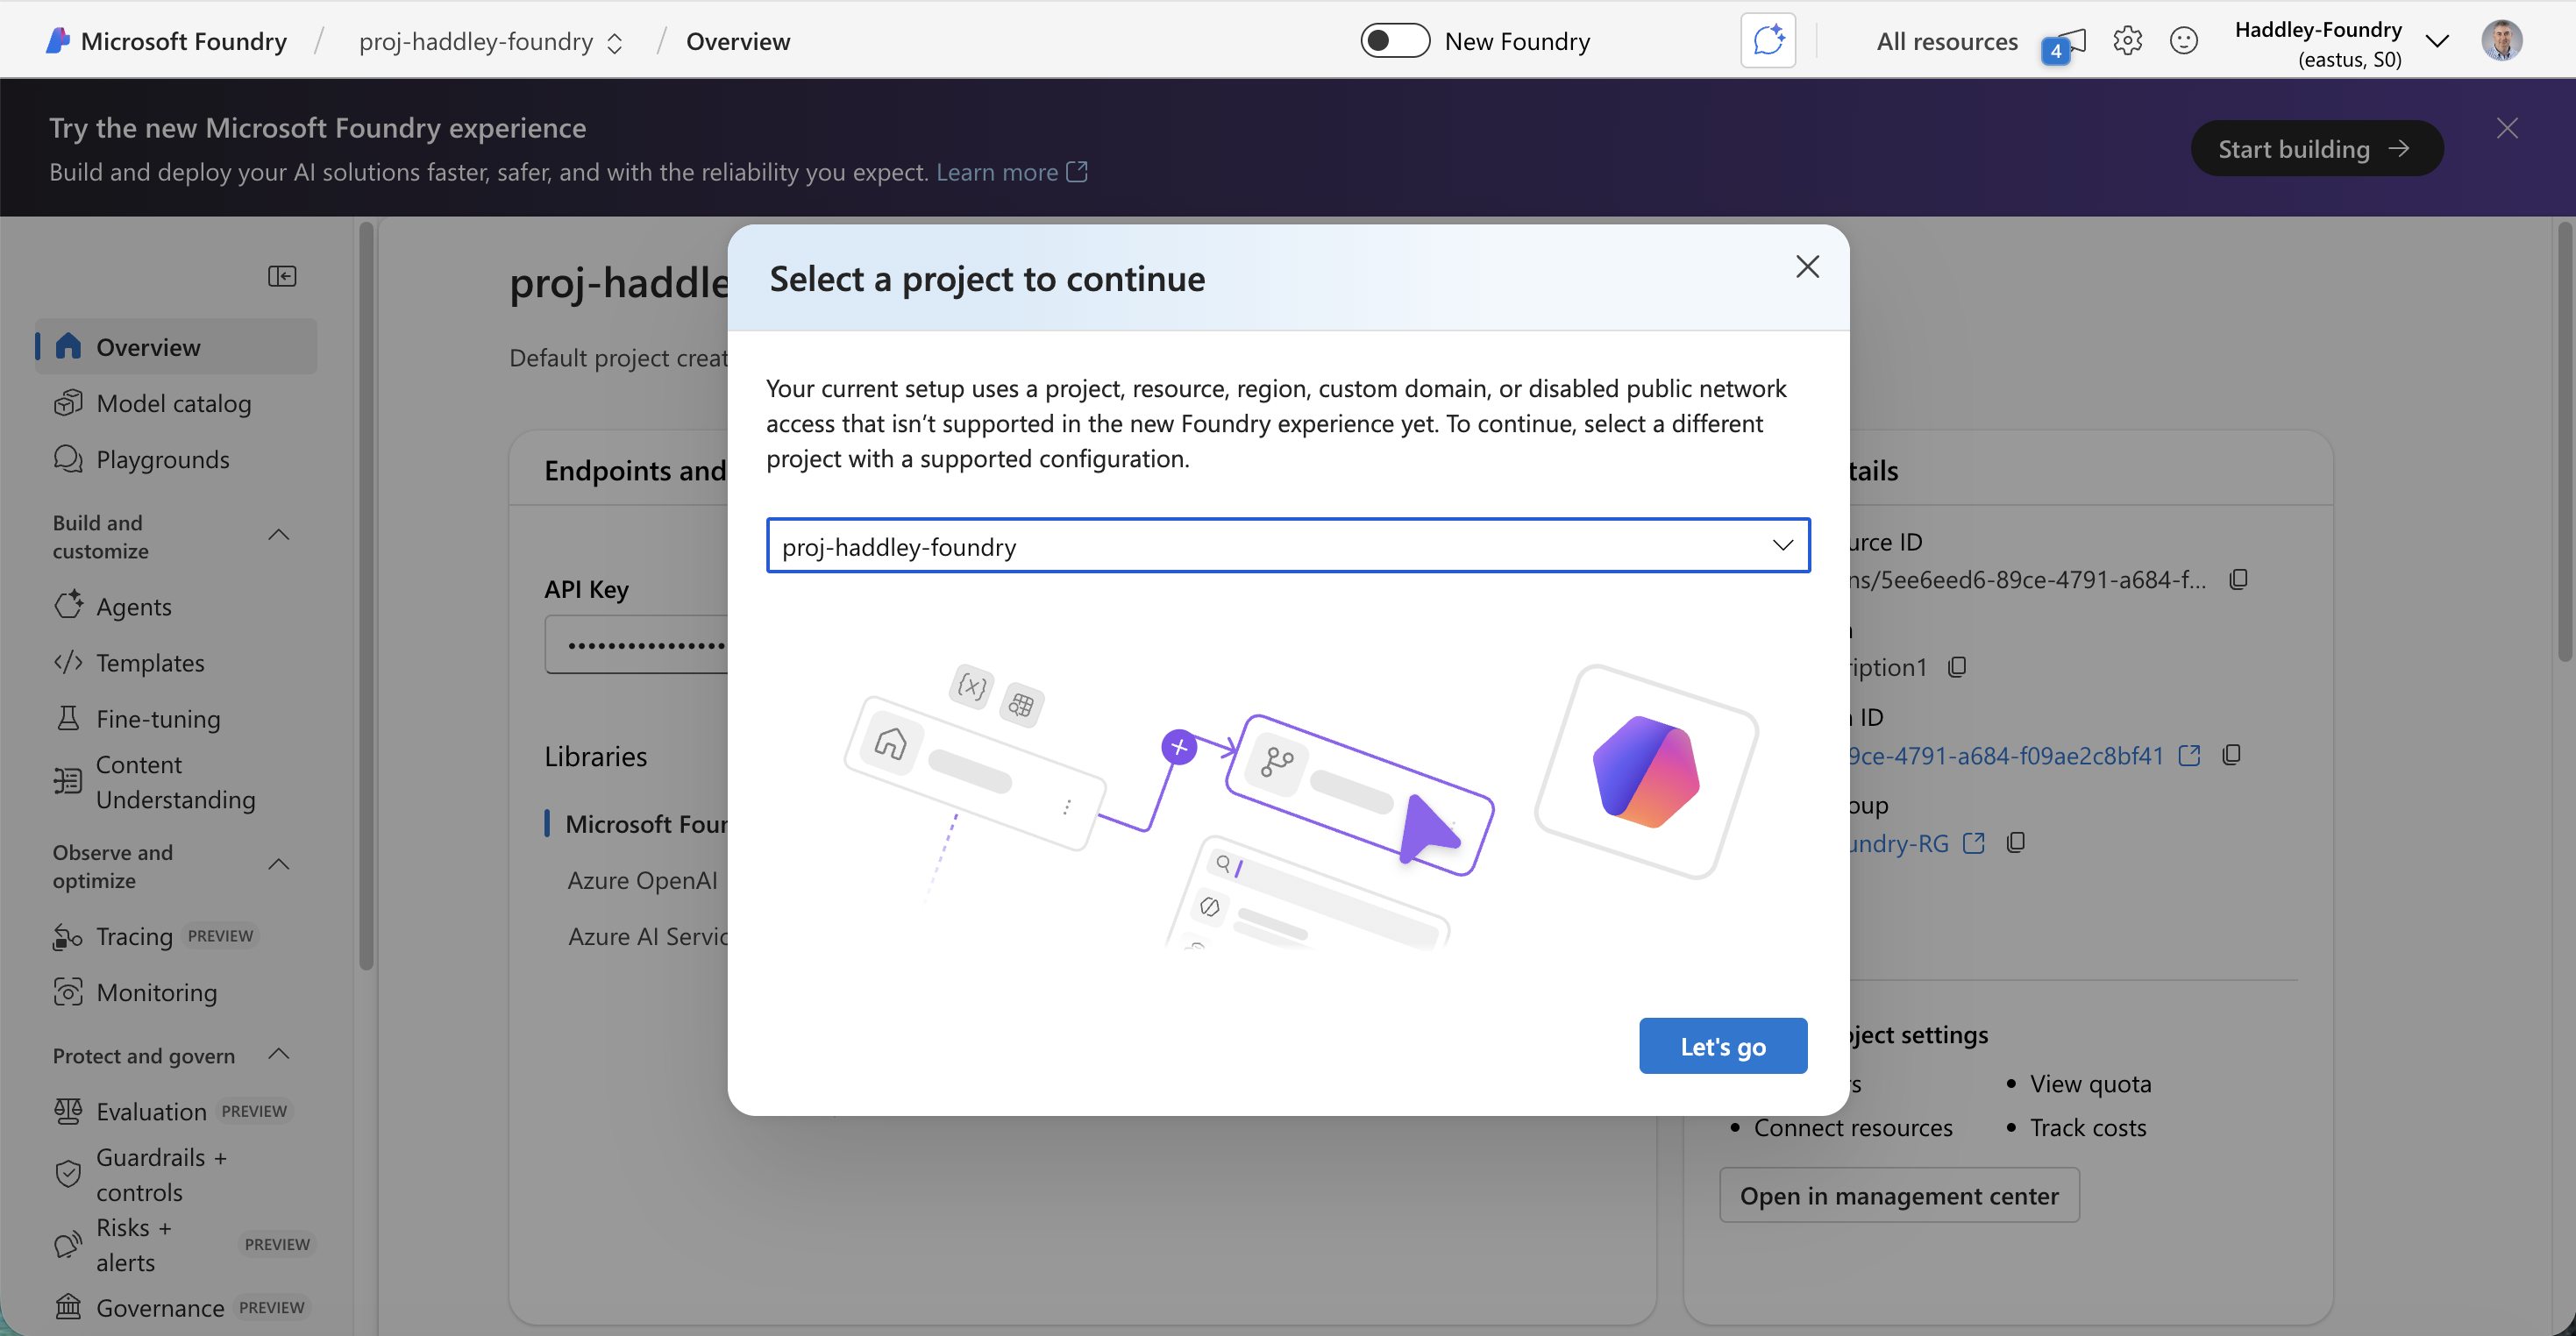This screenshot has height=1336, width=2576.
Task: Copy the Resource ID value
Action: pyautogui.click(x=2239, y=578)
